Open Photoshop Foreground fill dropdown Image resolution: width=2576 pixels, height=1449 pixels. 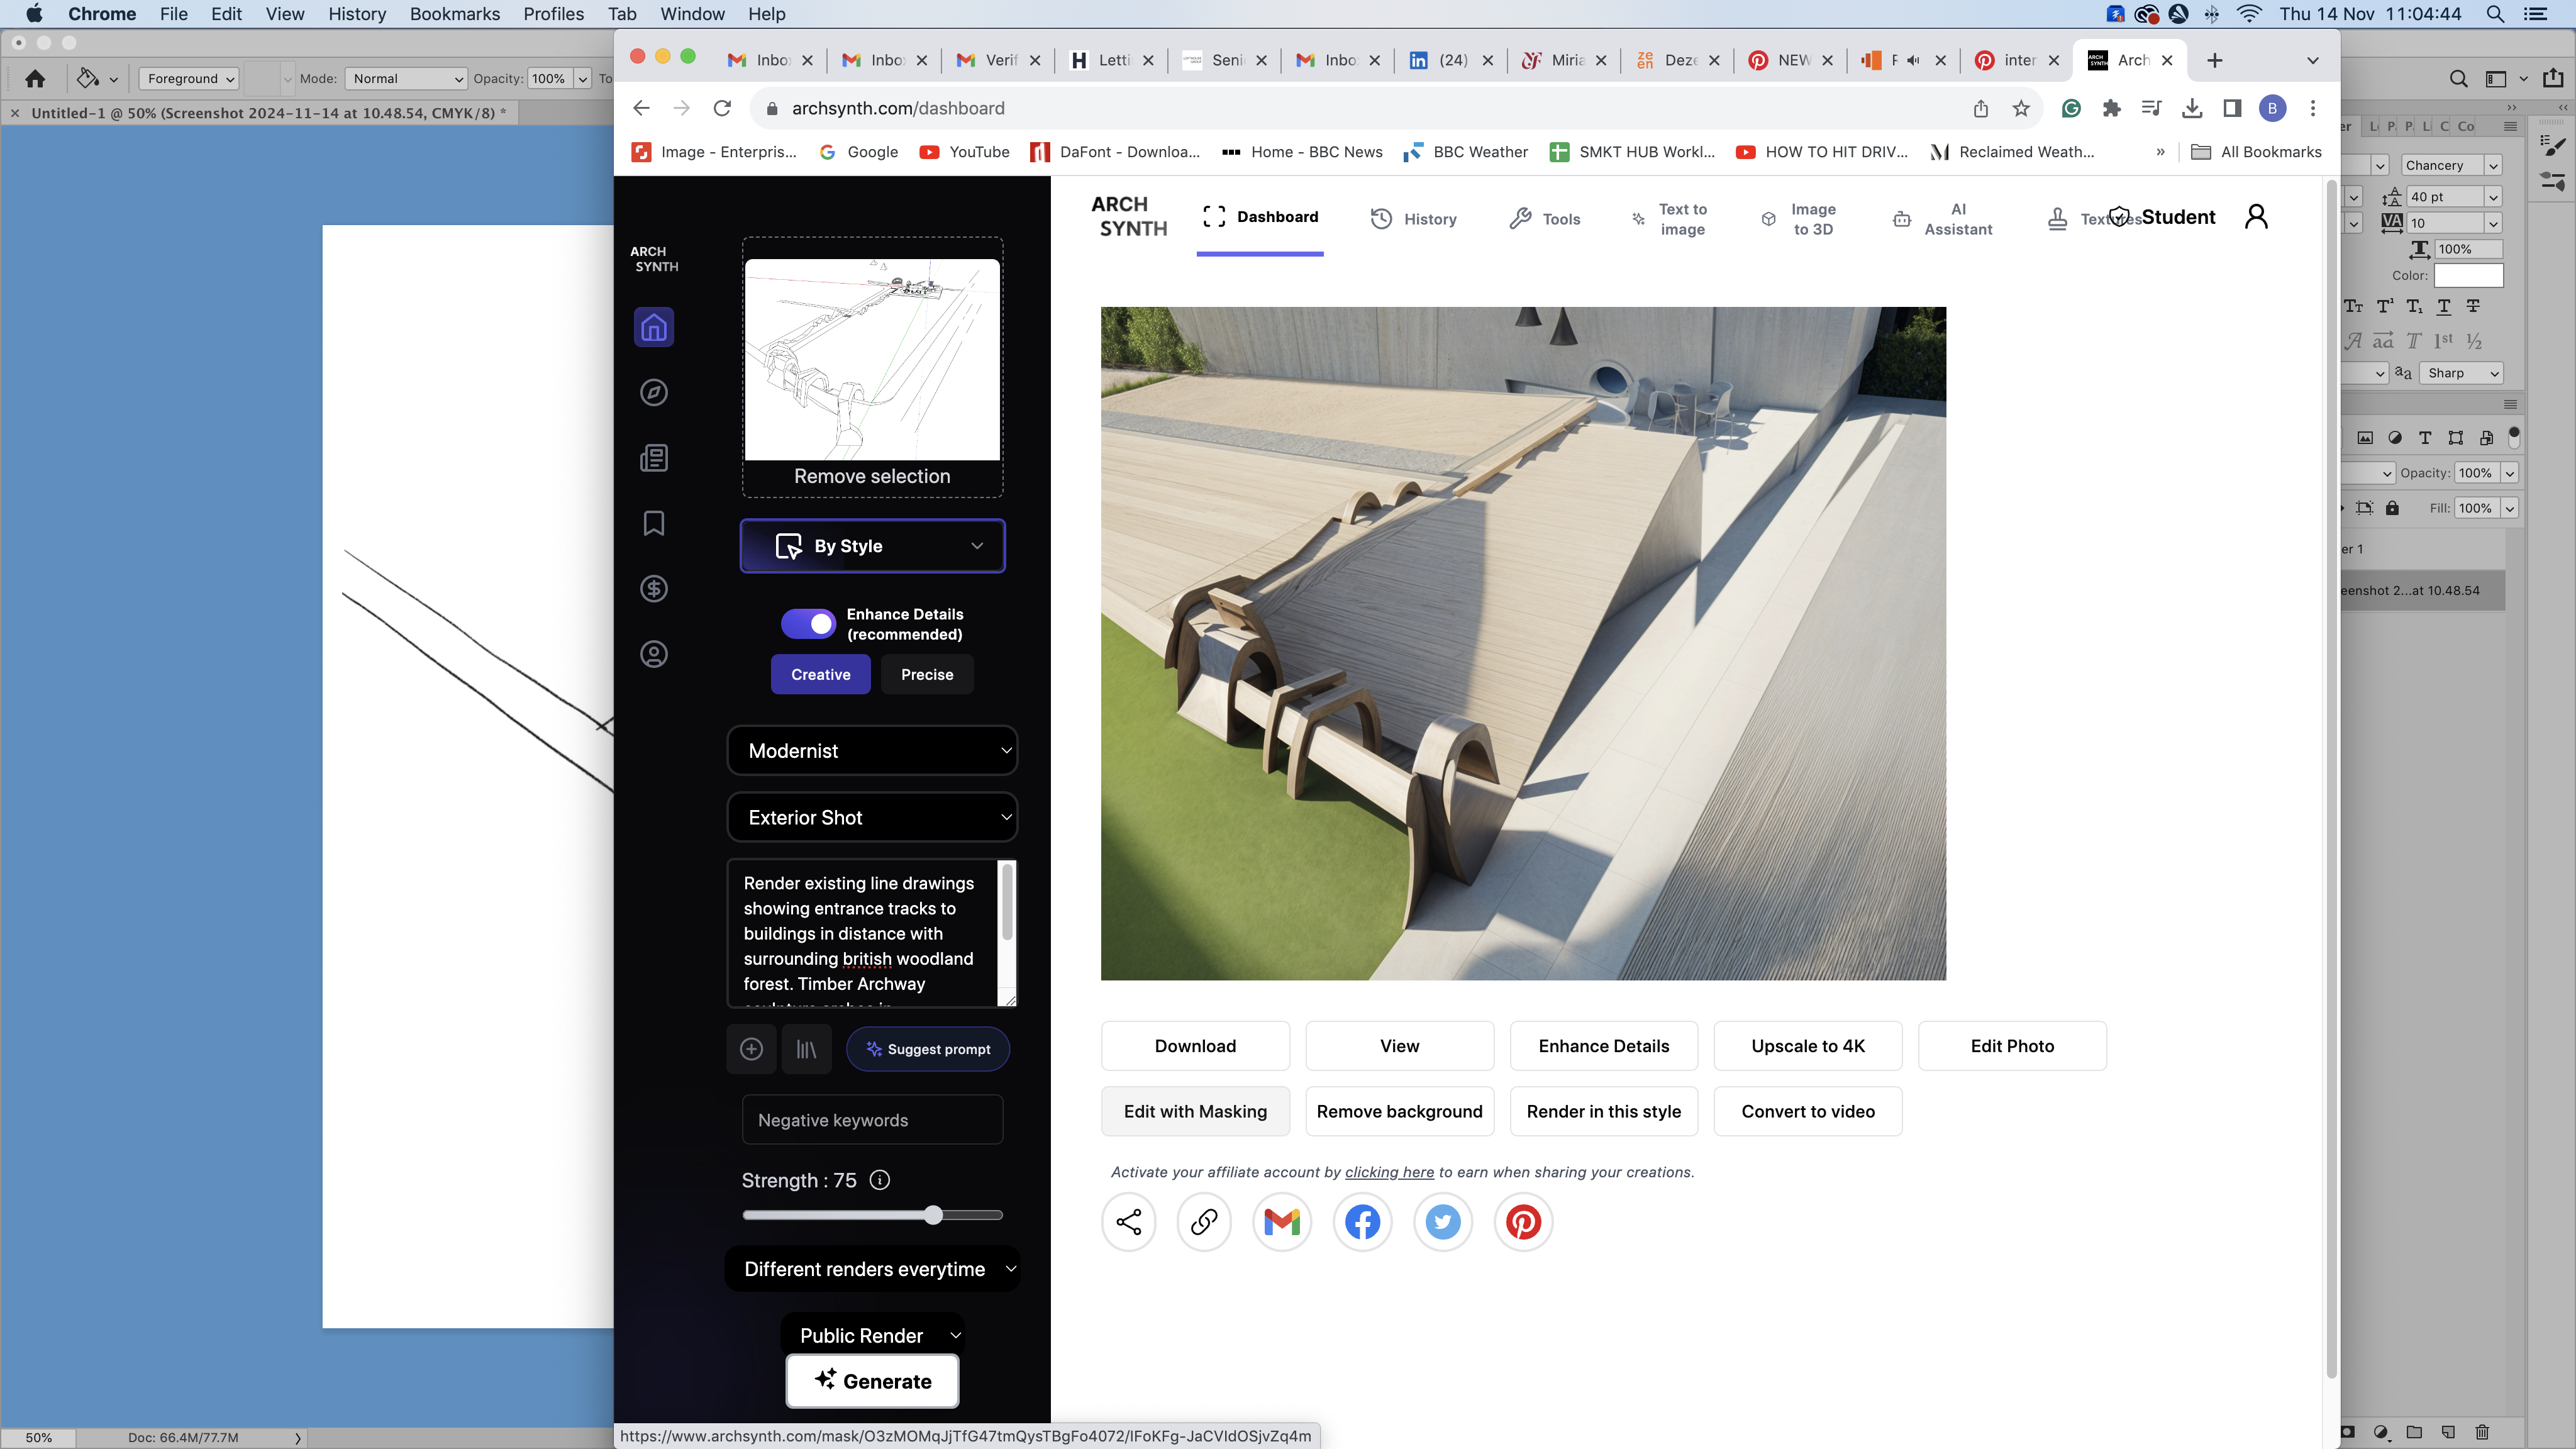[x=188, y=78]
